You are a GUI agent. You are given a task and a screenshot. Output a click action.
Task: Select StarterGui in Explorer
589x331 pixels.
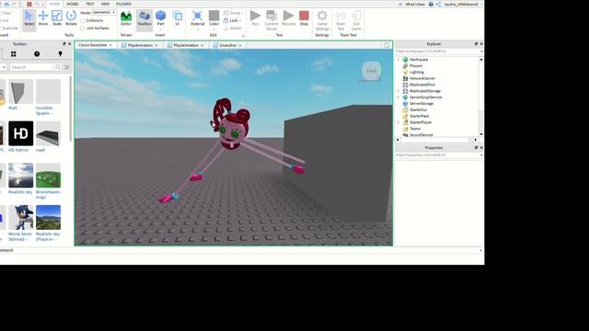pyautogui.click(x=418, y=110)
